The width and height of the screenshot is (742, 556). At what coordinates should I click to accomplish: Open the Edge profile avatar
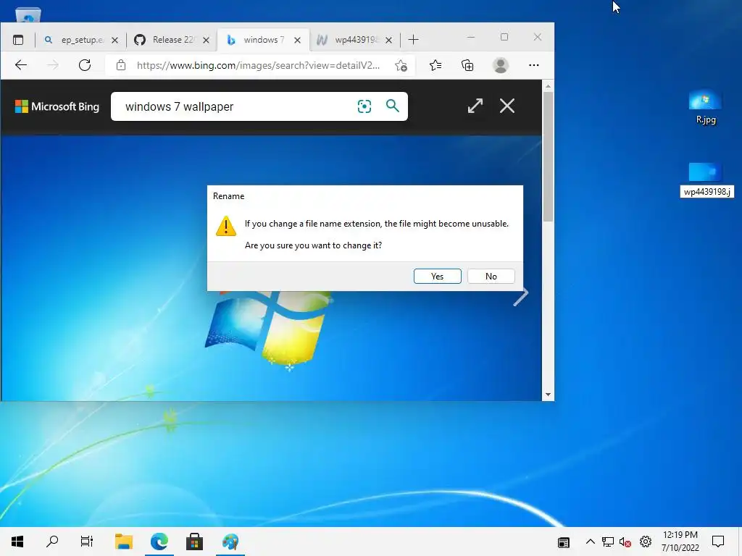[x=501, y=65]
